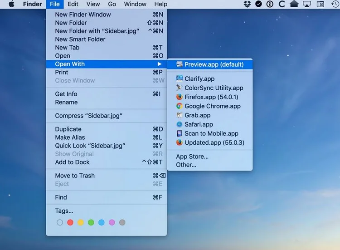The image size is (340, 250).
Task: Choose Other… to browse applications
Action: (186, 165)
